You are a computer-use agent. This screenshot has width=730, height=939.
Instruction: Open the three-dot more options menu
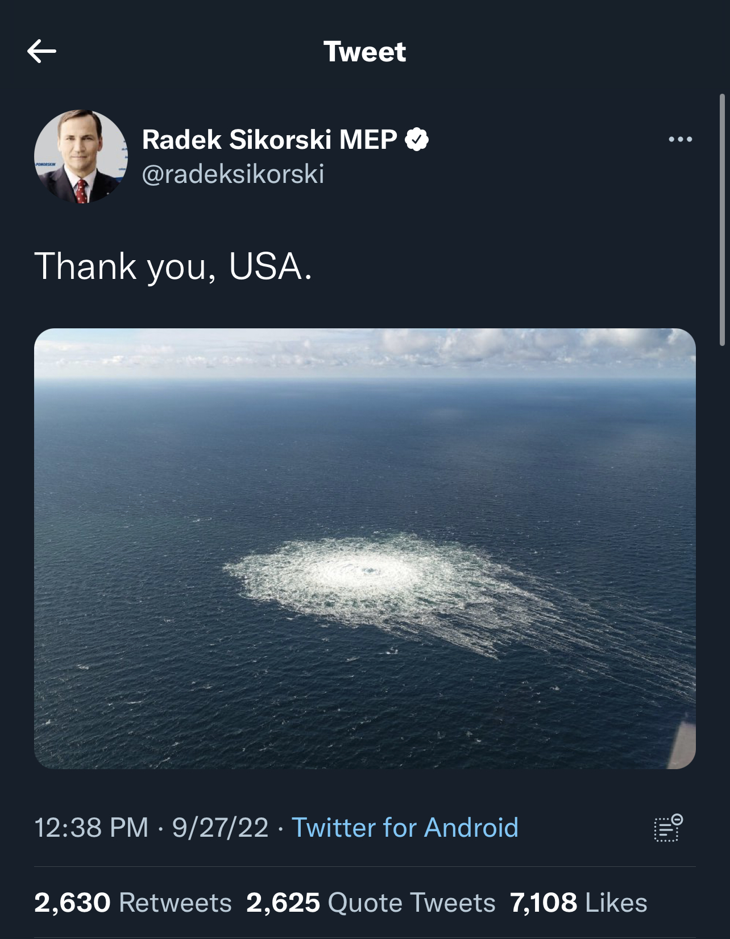(681, 139)
